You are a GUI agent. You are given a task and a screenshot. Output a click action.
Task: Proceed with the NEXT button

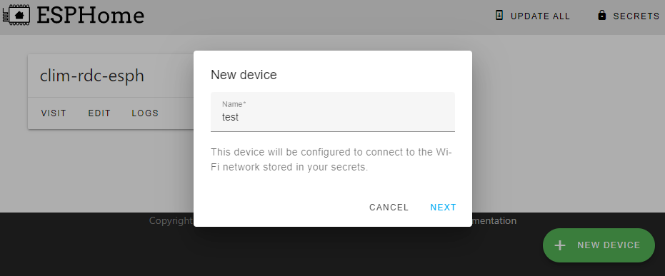[443, 207]
